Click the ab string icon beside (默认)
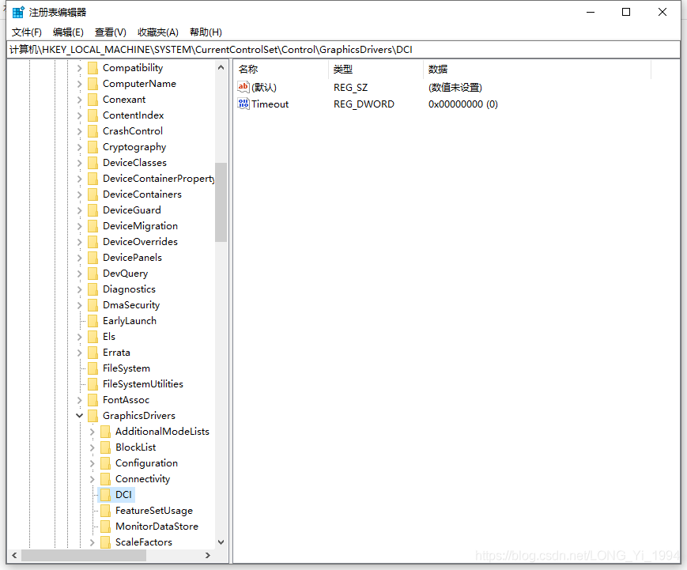The height and width of the screenshot is (570, 687). coord(243,87)
